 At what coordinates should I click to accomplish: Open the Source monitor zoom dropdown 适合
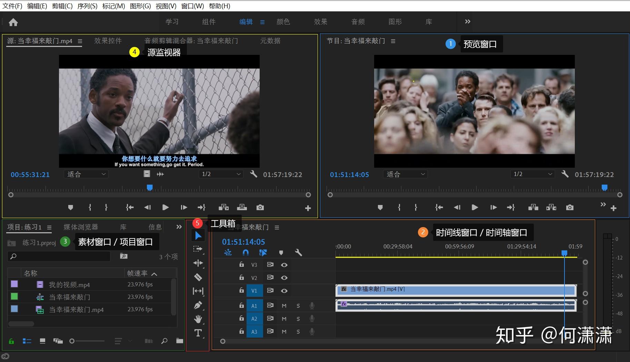coord(86,174)
